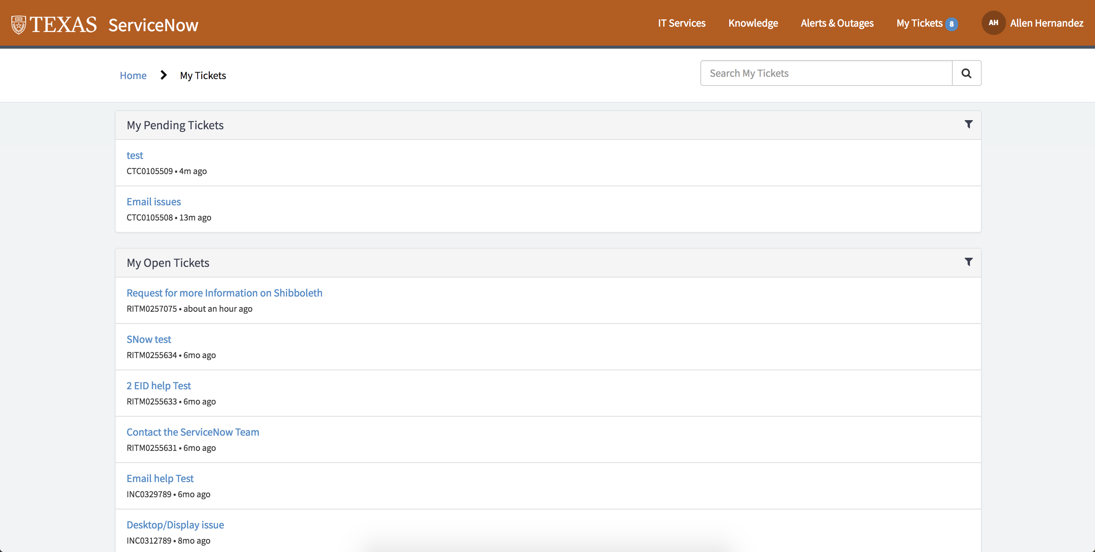Open the IT Services menu

pyautogui.click(x=681, y=23)
